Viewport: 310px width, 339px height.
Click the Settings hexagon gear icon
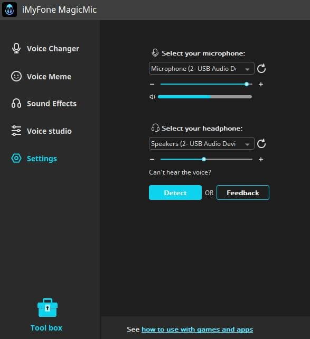(x=16, y=158)
